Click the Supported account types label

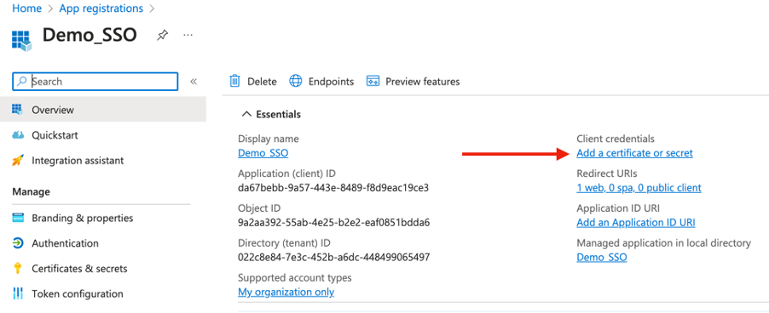295,278
